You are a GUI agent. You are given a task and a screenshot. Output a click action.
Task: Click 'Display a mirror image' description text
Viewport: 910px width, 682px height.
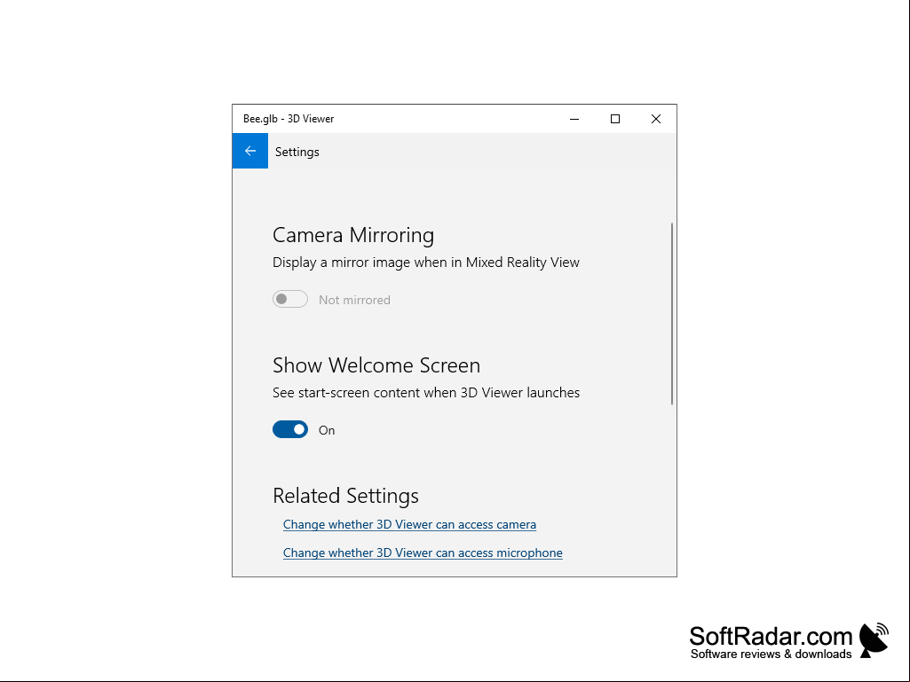click(426, 263)
